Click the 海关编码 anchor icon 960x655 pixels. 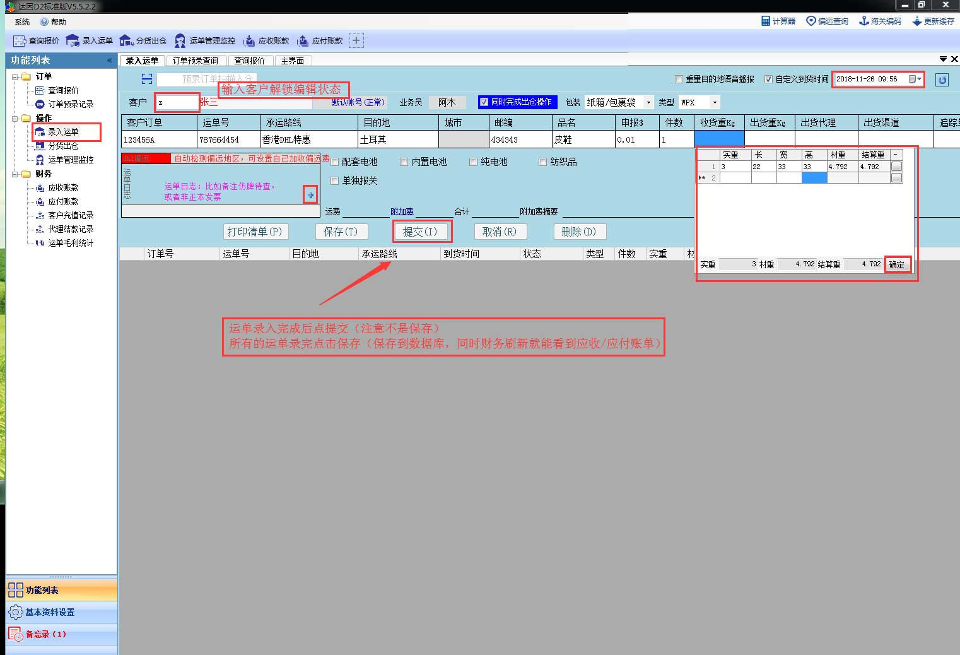coord(864,21)
